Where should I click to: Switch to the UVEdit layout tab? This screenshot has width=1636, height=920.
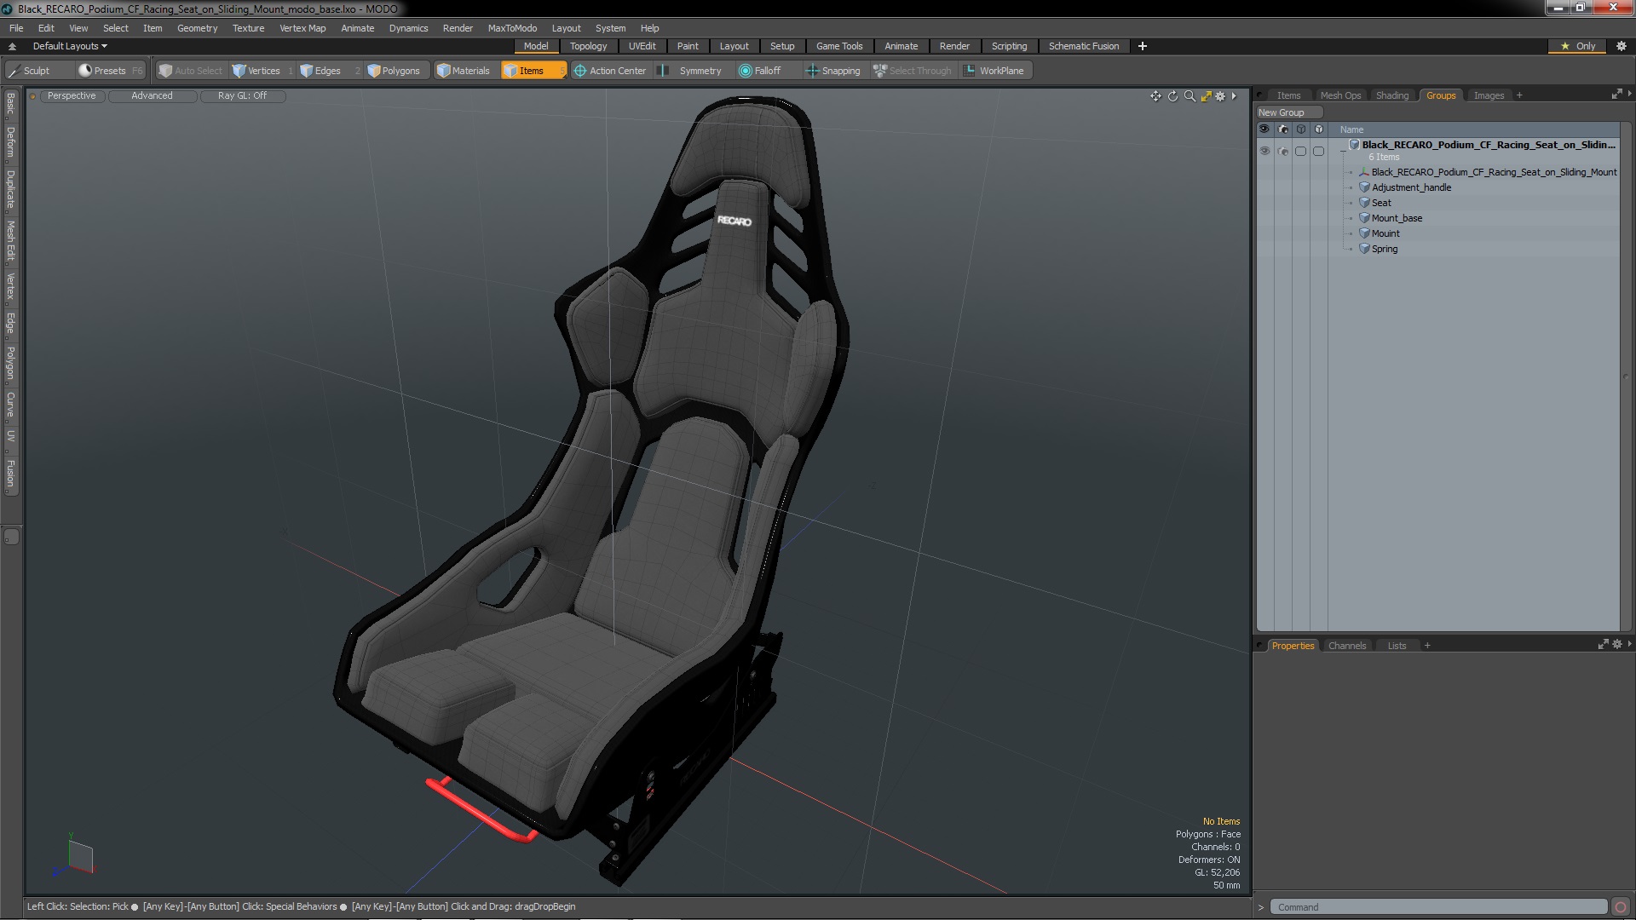point(642,46)
